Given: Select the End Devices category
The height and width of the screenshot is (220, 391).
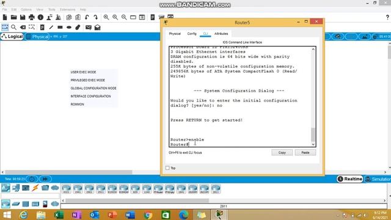Looking at the screenshot, I should pos(16,188).
